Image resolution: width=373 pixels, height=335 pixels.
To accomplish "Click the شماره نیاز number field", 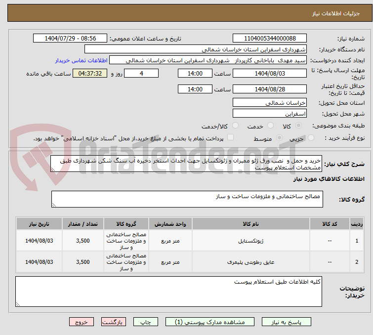I will point(269,39).
